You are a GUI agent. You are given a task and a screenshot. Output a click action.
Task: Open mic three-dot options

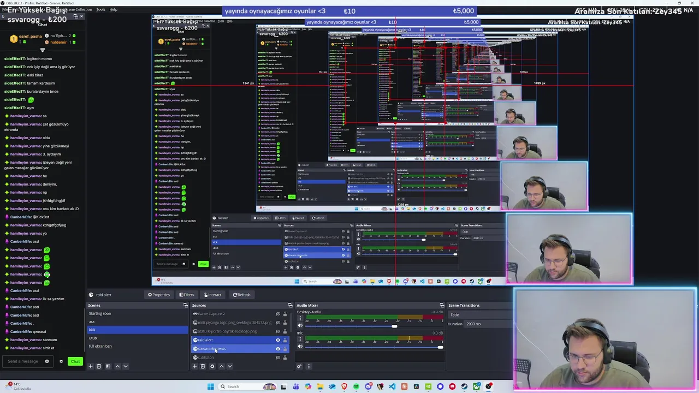tap(299, 340)
